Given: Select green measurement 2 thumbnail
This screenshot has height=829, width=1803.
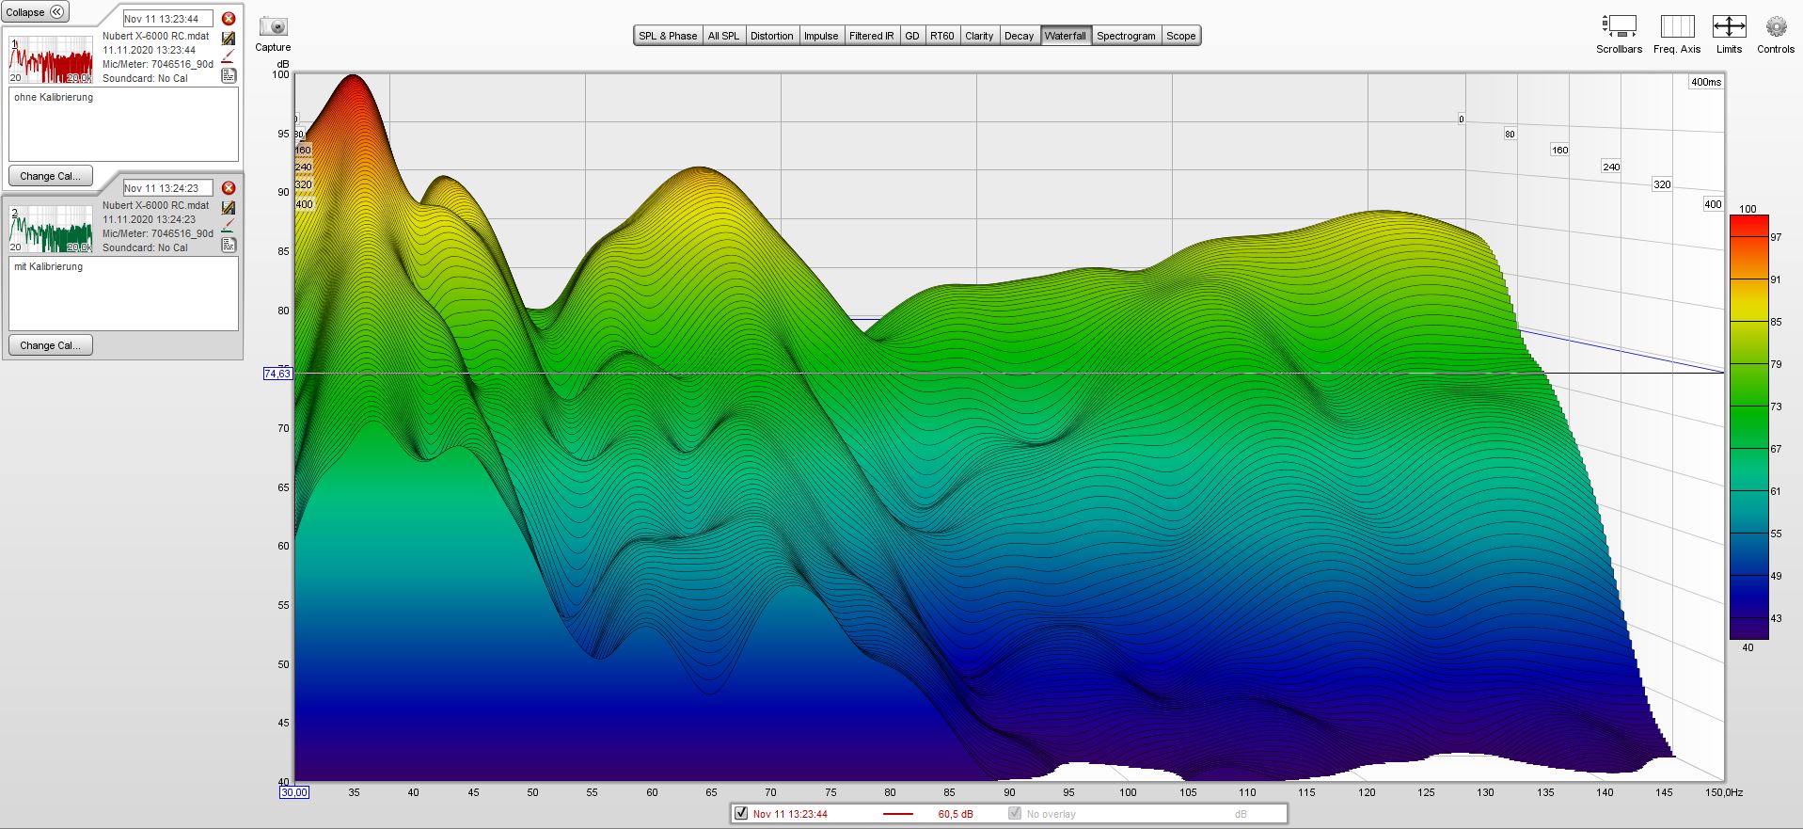Looking at the screenshot, I should 51,229.
